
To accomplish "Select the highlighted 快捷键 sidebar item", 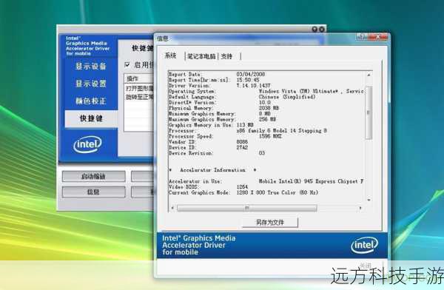I will coord(91,118).
